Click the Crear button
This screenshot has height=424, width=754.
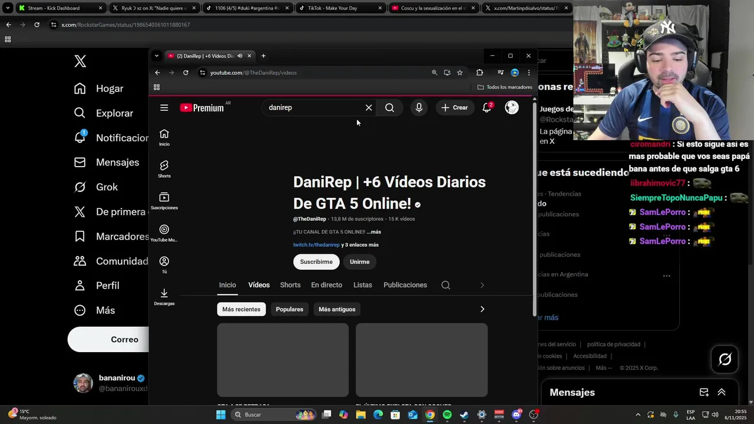455,108
